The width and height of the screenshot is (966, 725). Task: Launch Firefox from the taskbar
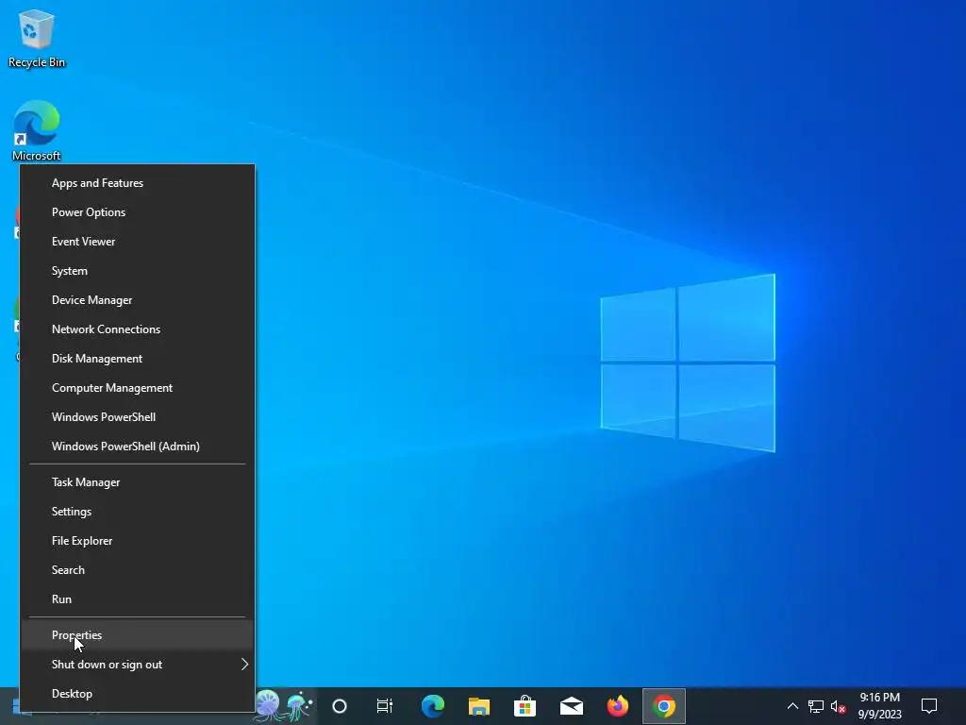click(617, 706)
